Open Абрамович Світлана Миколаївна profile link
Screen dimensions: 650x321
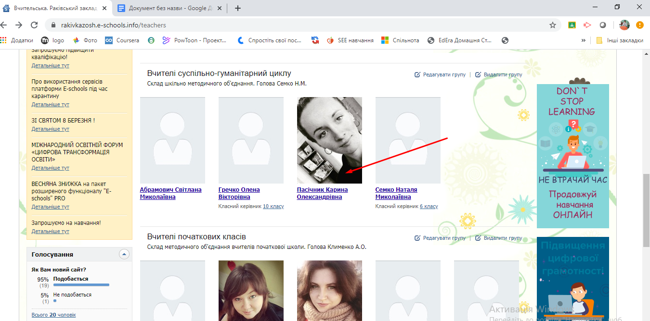[x=170, y=193]
